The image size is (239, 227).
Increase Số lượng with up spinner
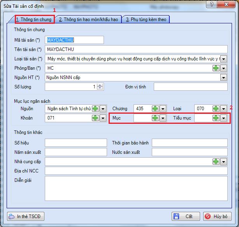coord(100,85)
